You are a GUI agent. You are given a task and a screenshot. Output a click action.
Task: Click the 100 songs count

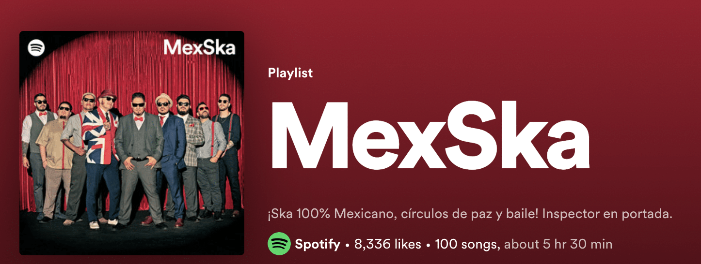tap(467, 244)
